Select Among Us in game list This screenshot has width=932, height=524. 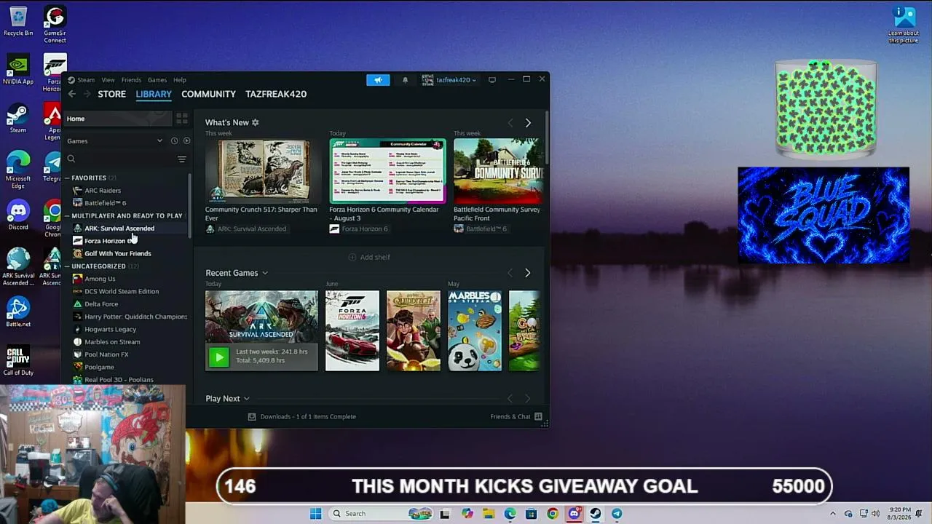100,279
